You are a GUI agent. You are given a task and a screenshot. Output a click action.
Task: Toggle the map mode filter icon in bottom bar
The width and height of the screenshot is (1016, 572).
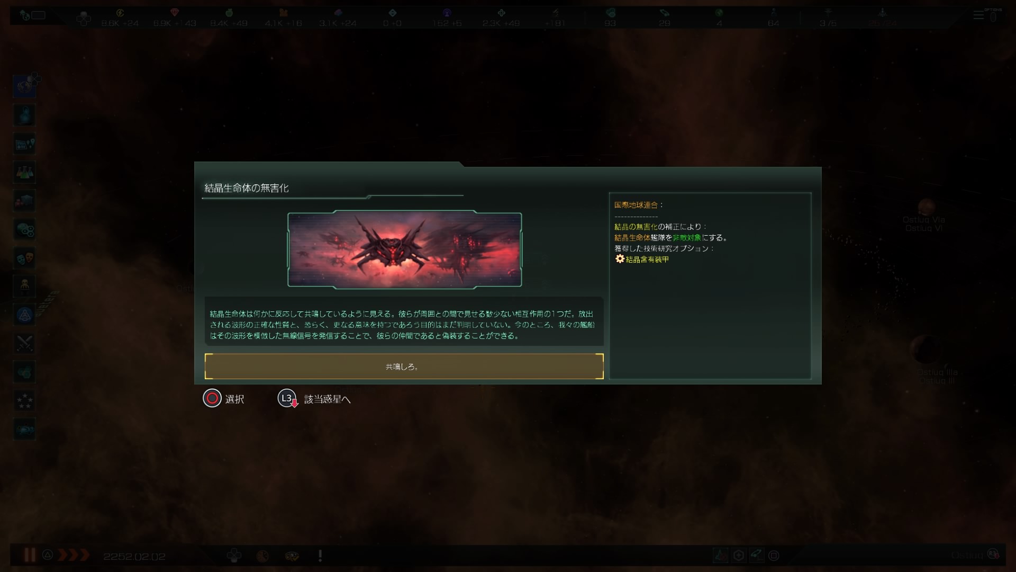tap(720, 556)
